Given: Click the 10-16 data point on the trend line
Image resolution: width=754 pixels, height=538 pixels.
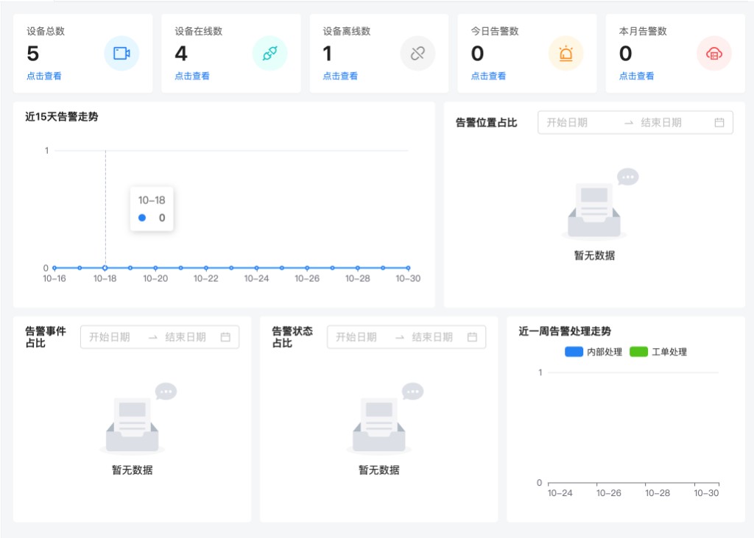Looking at the screenshot, I should click(x=54, y=268).
